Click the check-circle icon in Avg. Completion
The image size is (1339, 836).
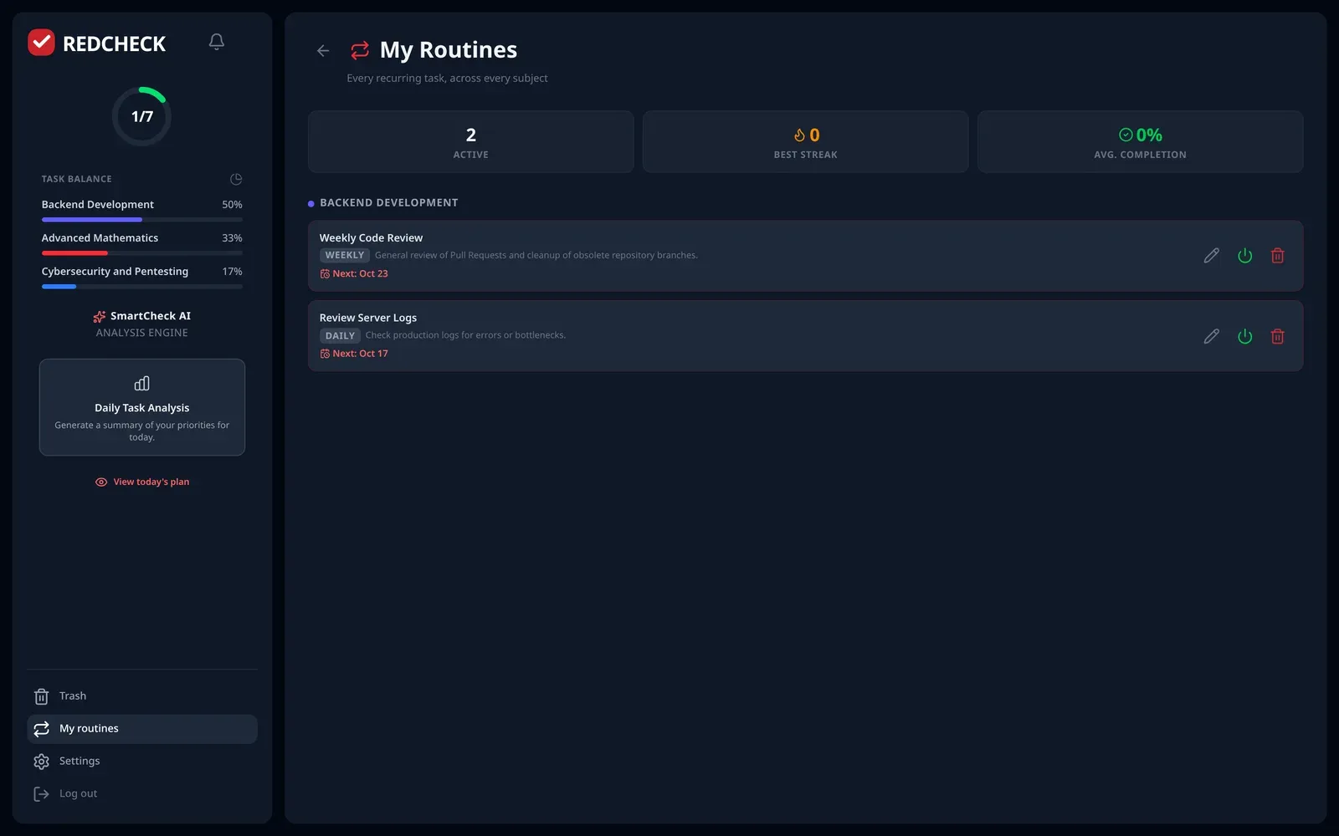point(1126,135)
